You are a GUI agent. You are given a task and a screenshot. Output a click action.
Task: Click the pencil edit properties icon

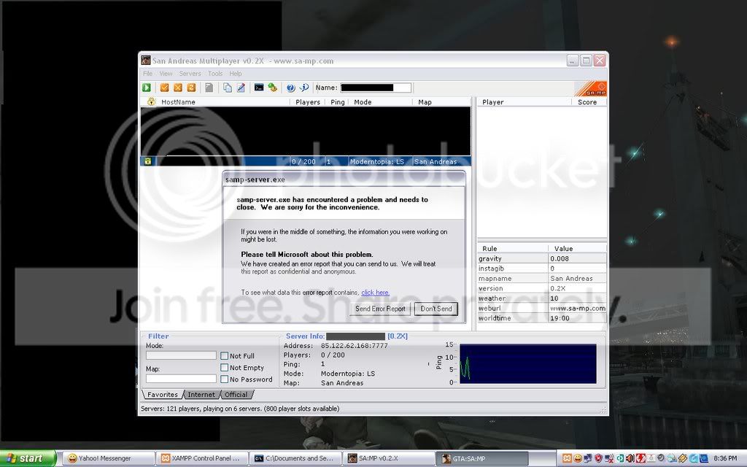(241, 88)
